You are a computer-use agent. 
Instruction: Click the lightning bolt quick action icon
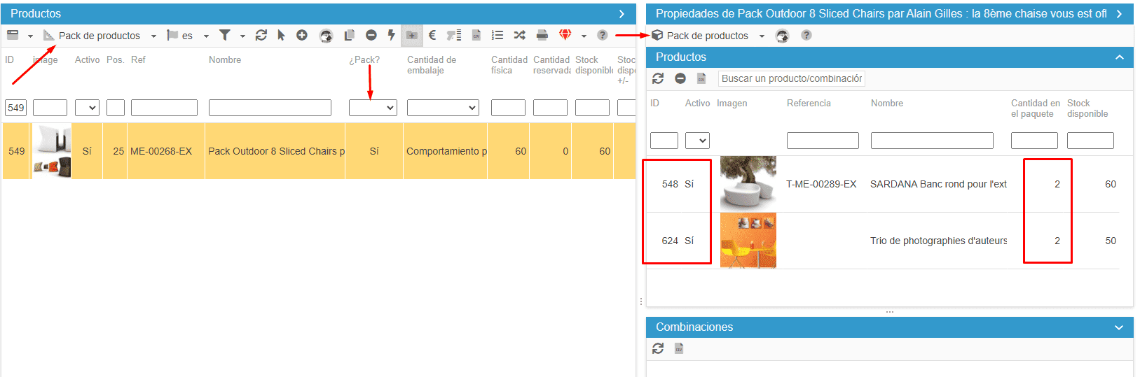(x=391, y=35)
